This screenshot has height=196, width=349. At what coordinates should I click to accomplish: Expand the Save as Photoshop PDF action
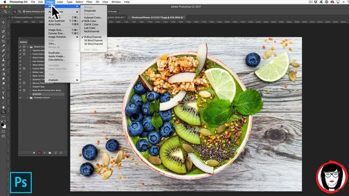(x=31, y=83)
